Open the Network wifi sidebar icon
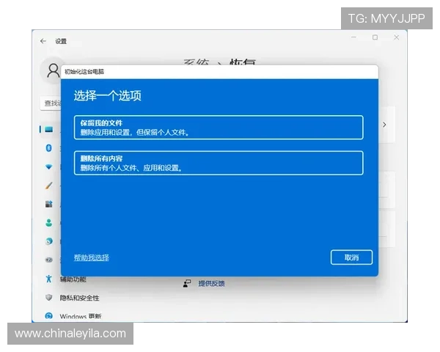 tap(49, 166)
